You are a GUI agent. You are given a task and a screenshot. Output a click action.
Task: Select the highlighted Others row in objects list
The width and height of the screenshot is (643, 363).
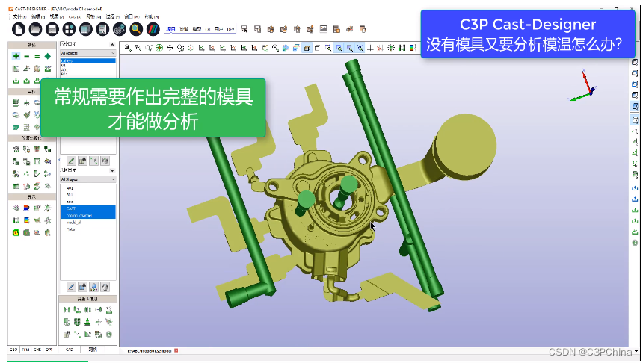(x=87, y=60)
